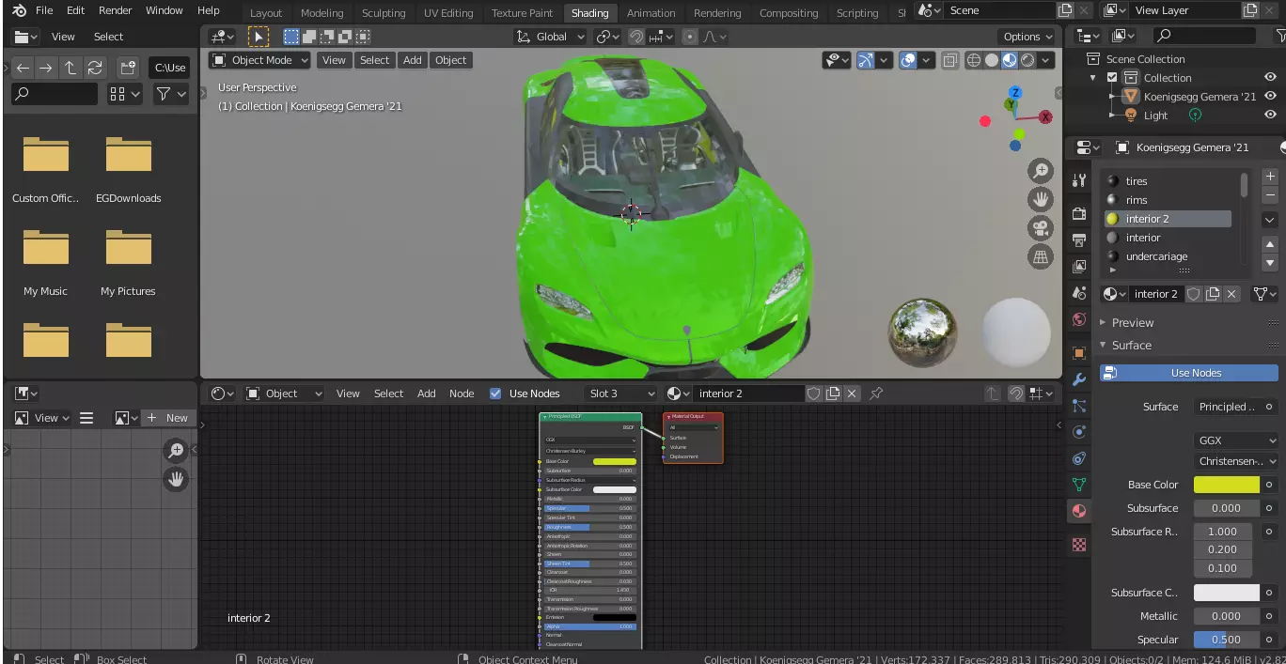Open node editor Object shader type dropdown

[284, 394]
